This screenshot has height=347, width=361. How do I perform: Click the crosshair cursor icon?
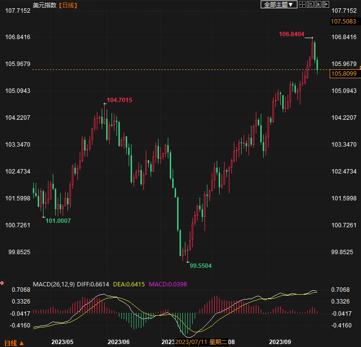302,4
